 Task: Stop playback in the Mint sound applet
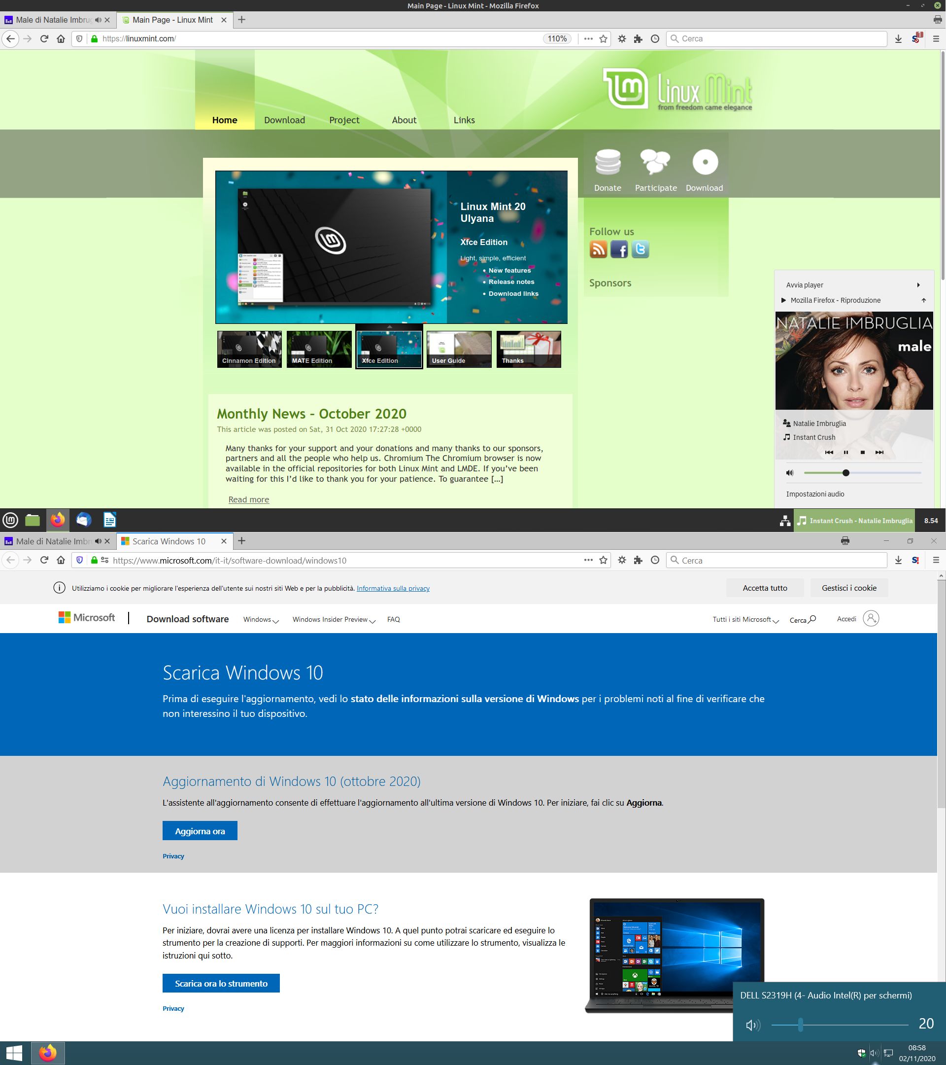[x=862, y=452]
